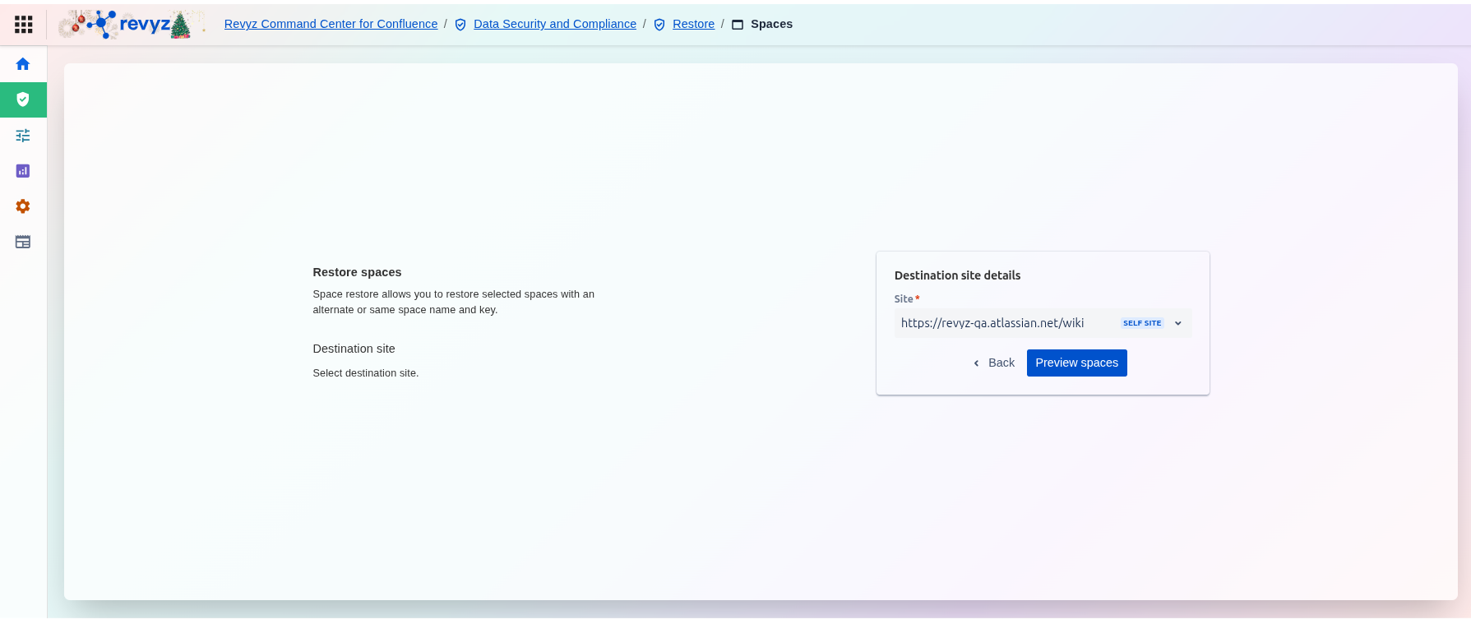The width and height of the screenshot is (1471, 624).
Task: Expand the Site dropdown chevron arrow
Action: 1178,323
